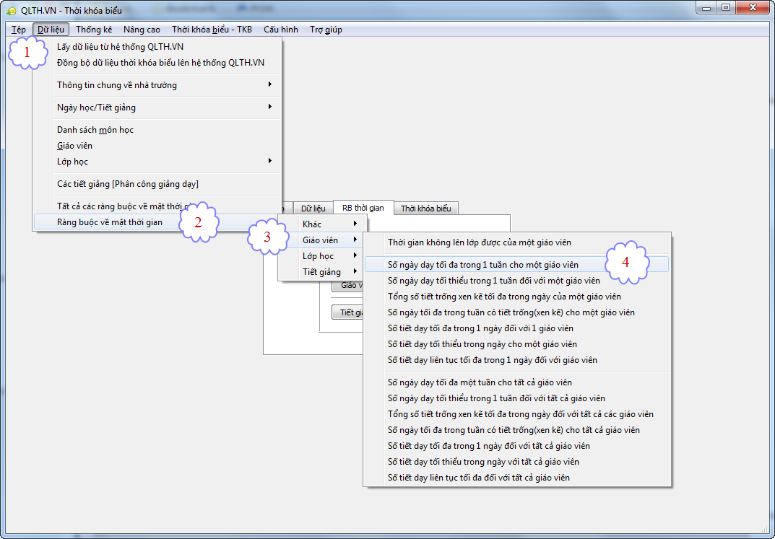Open the Cấu hình menu
The width and height of the screenshot is (775, 539).
(x=281, y=30)
